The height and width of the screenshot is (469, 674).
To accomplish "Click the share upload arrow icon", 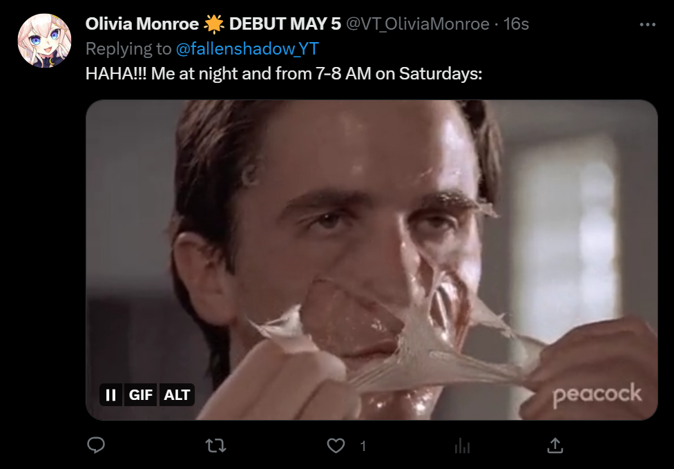I will (x=555, y=446).
